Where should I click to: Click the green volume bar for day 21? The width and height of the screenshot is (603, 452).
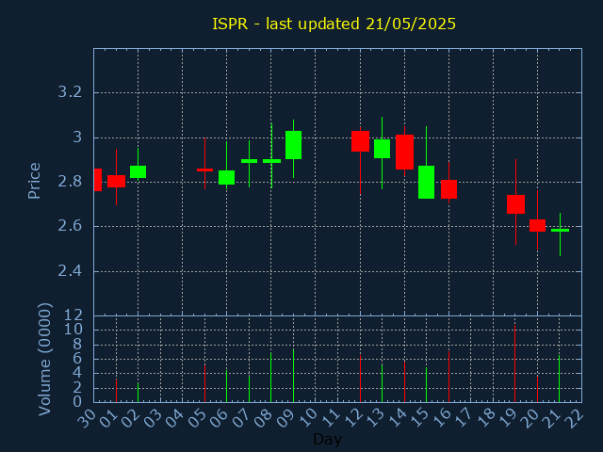tap(559, 379)
